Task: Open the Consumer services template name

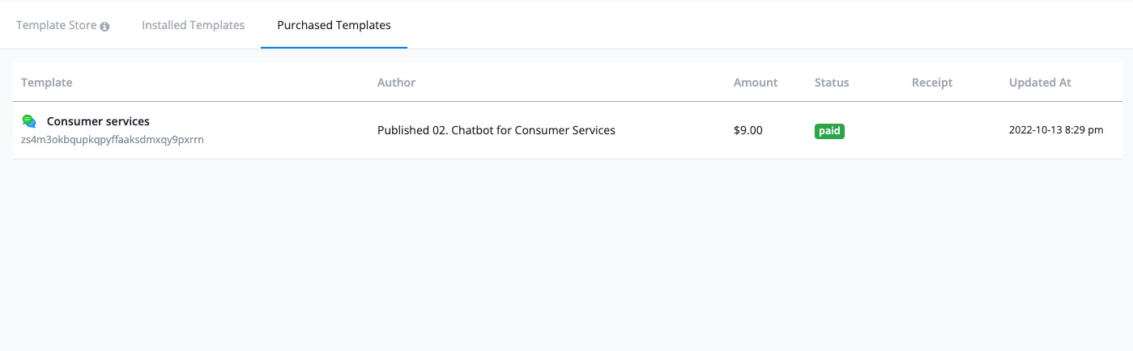Action: click(x=98, y=121)
